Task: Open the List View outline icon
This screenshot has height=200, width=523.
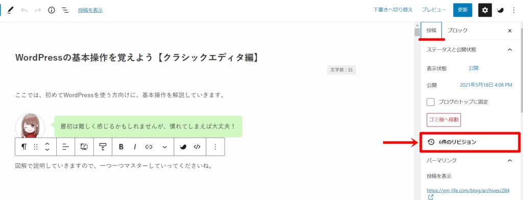Action: tap(65, 10)
